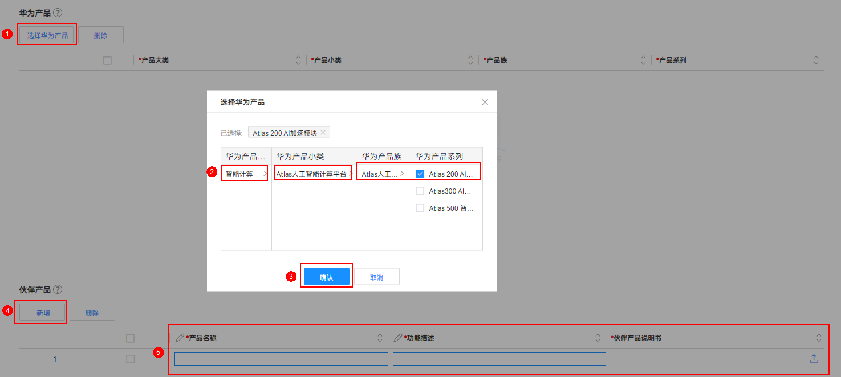Click 删除 in the 华为产品 section
Viewport: 841px width, 377px height.
pos(100,35)
